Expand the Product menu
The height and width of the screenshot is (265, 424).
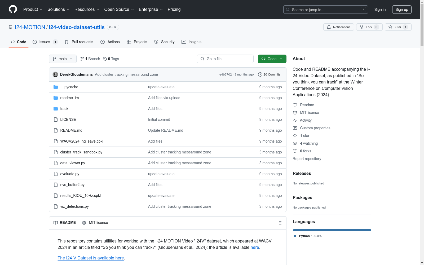[x=33, y=9]
